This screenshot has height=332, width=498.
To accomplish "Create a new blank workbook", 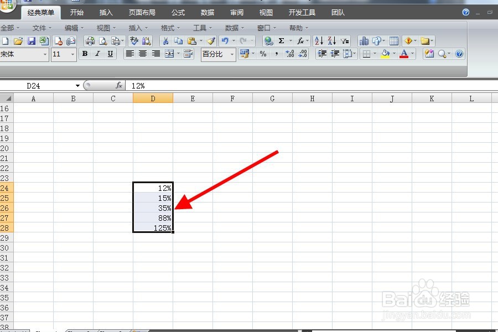I will [6, 41].
